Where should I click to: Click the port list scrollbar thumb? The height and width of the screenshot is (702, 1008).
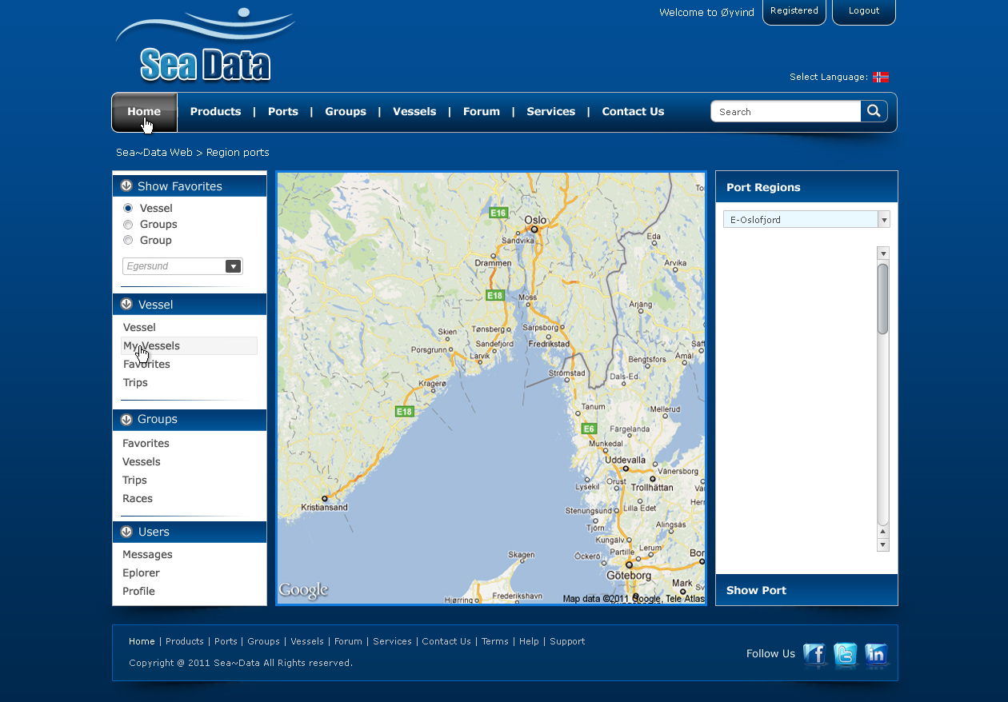tap(883, 298)
